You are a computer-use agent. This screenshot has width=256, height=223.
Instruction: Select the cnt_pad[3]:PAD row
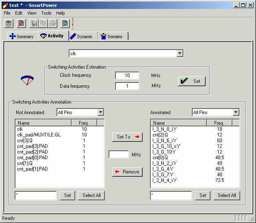click(x=60, y=146)
